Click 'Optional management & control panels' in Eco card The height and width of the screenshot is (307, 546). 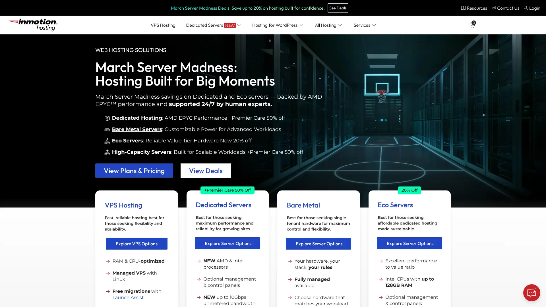(x=411, y=300)
